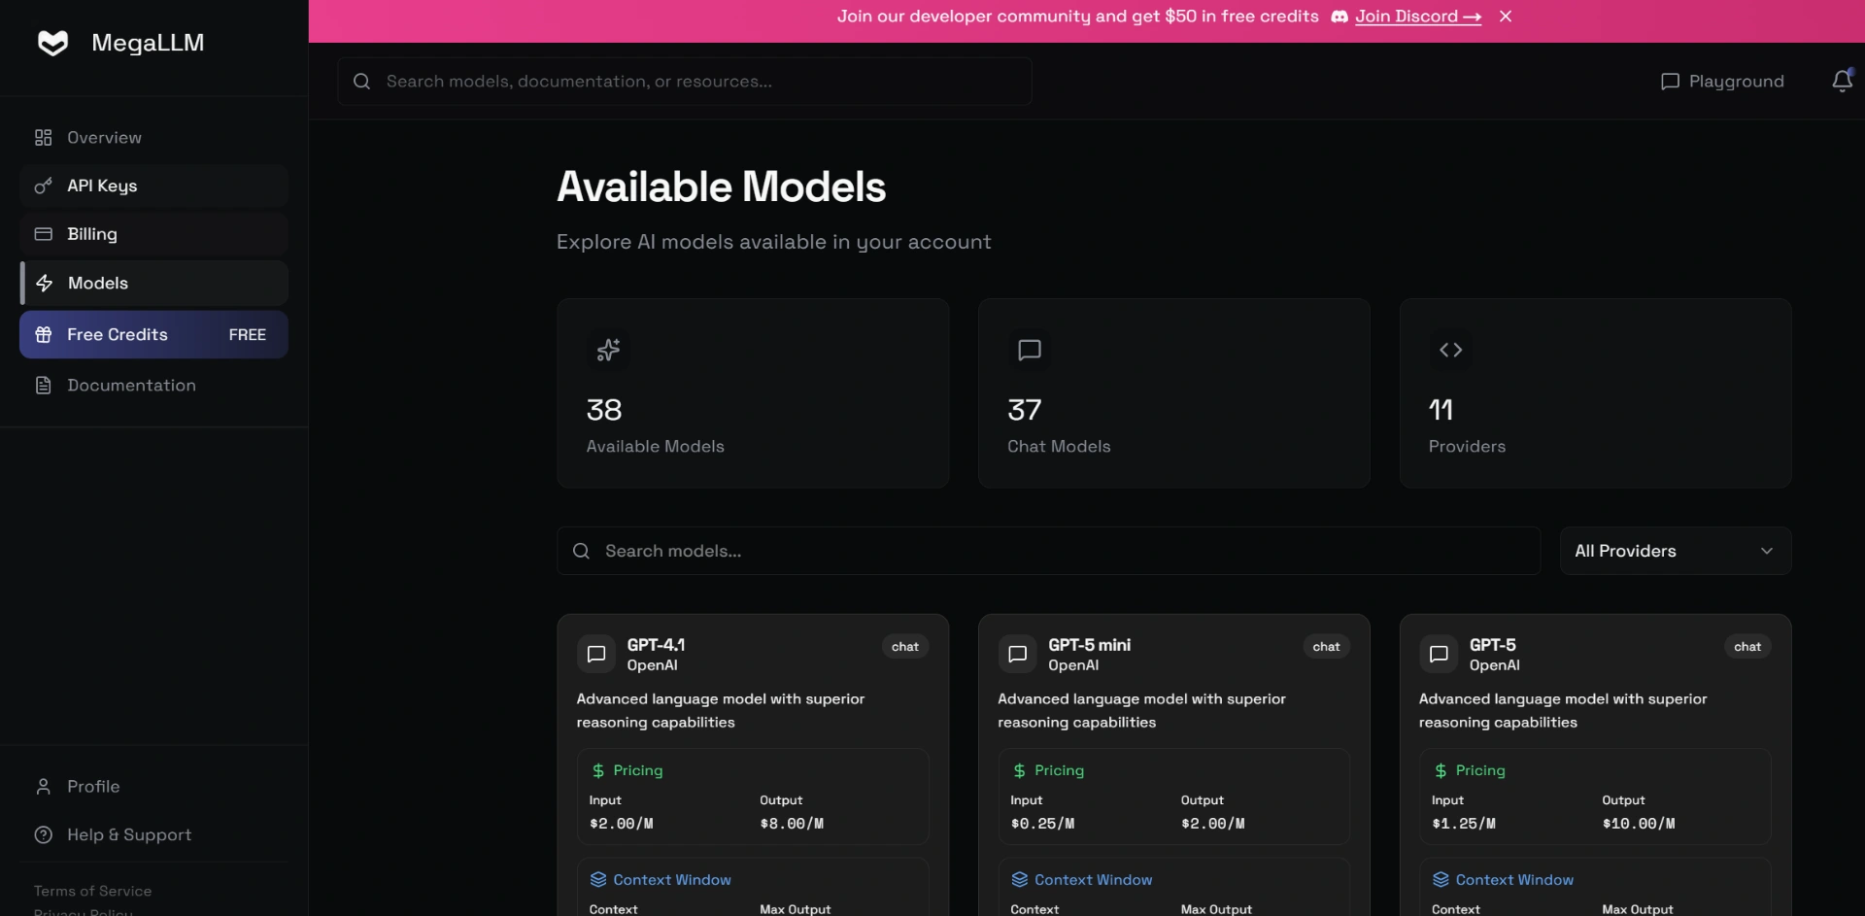
Task: Expand the All Providers dropdown
Action: pos(1675,551)
